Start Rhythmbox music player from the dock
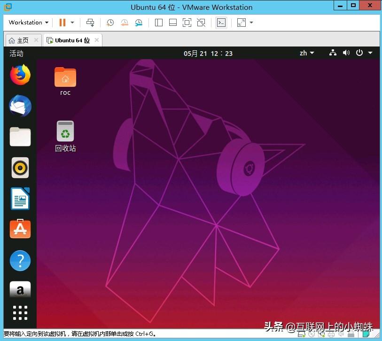The image size is (382, 341). pyautogui.click(x=20, y=168)
